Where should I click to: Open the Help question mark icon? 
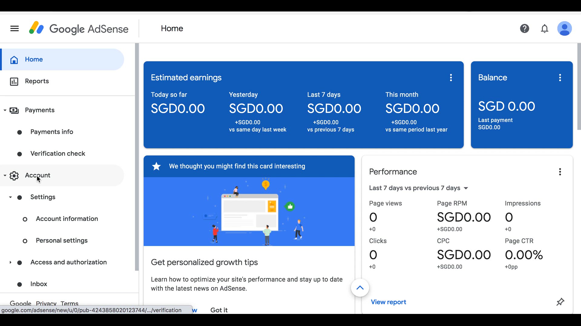coord(524,29)
